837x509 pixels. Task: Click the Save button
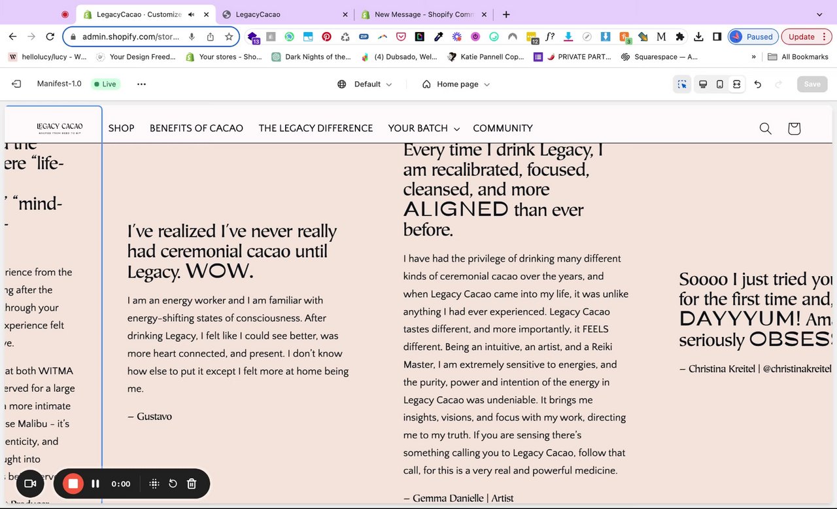tap(812, 84)
